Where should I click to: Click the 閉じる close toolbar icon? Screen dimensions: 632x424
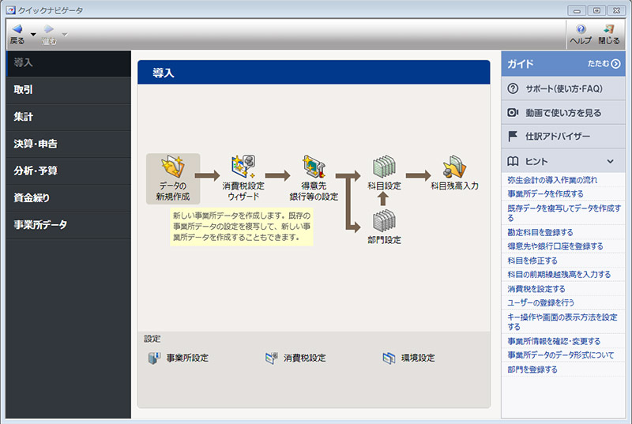click(608, 29)
